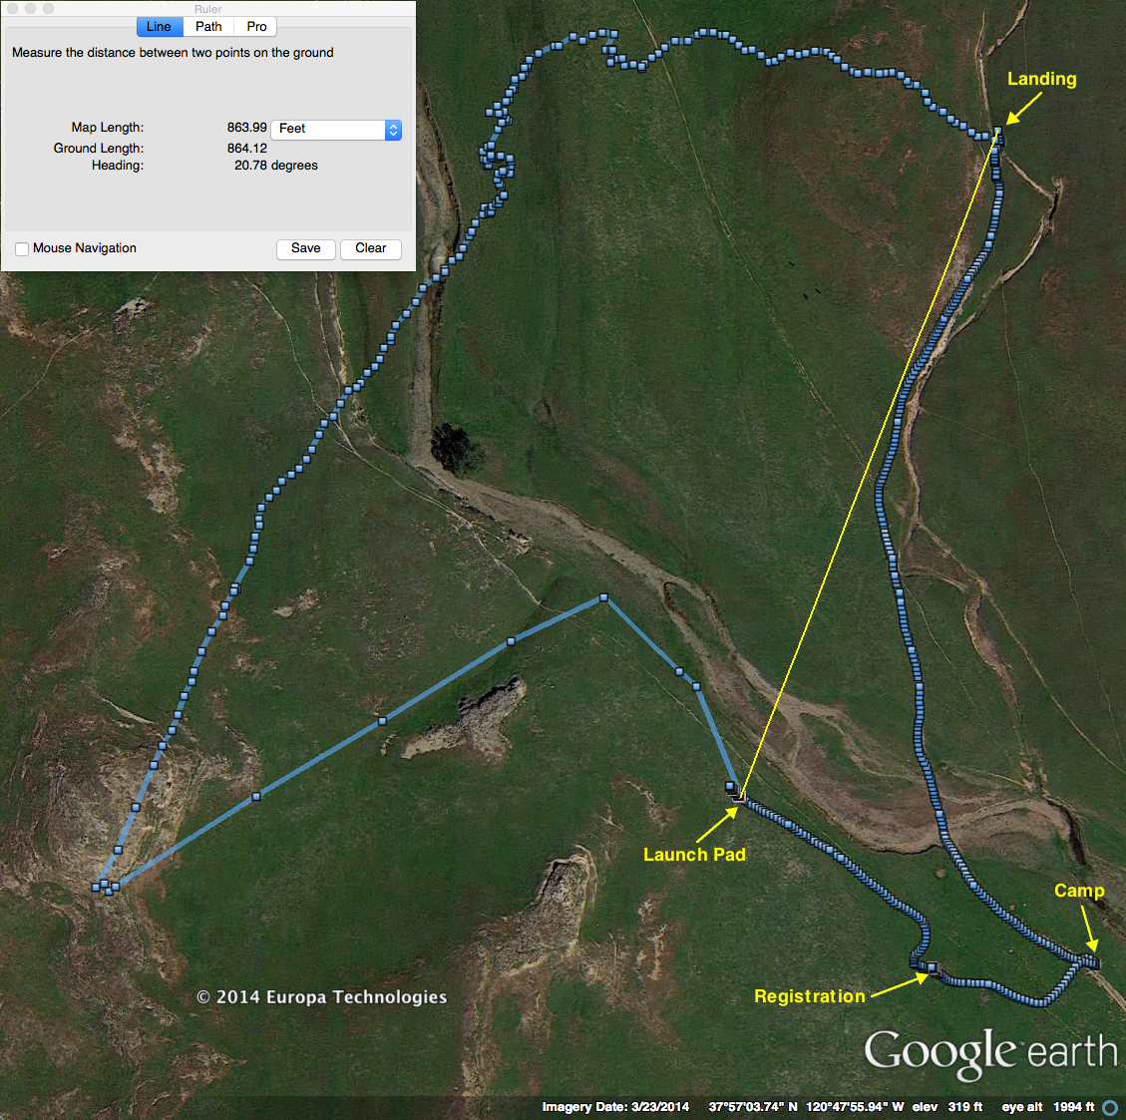Click the lone dark tree beside the creek
Screen dimensions: 1126x1120
point(458,449)
